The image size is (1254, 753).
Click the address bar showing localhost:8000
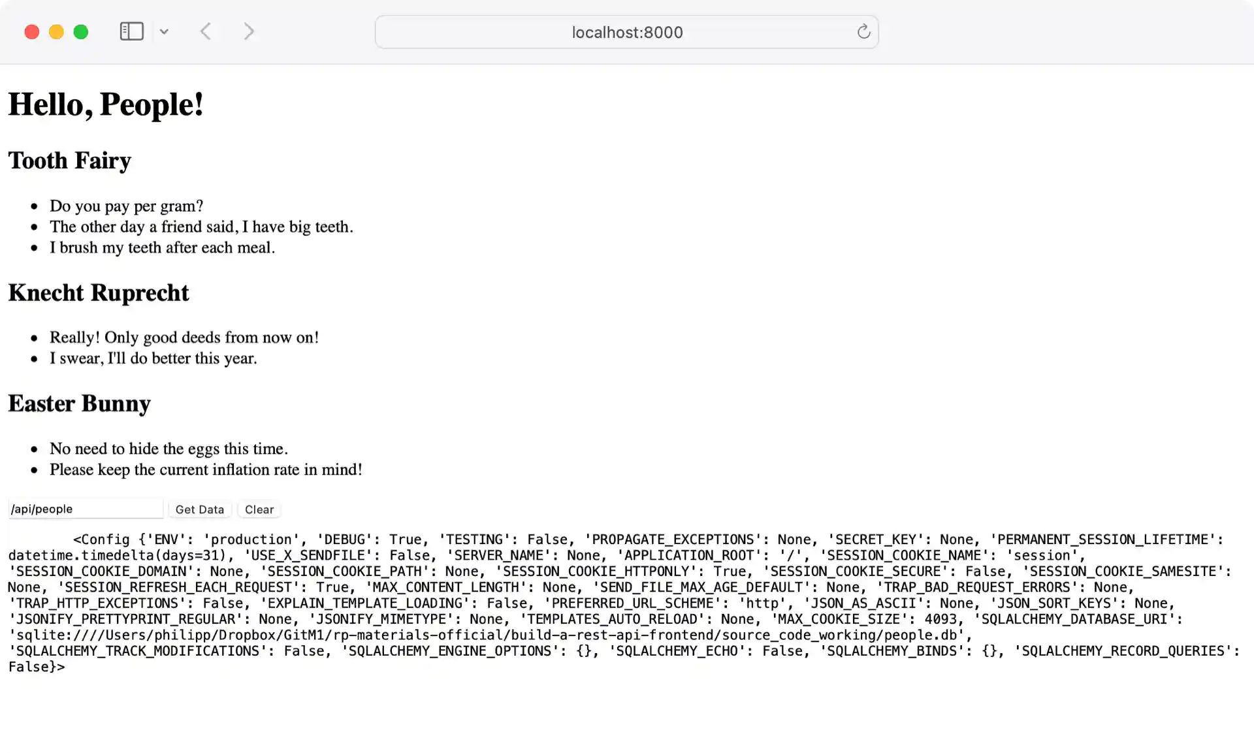pos(626,31)
